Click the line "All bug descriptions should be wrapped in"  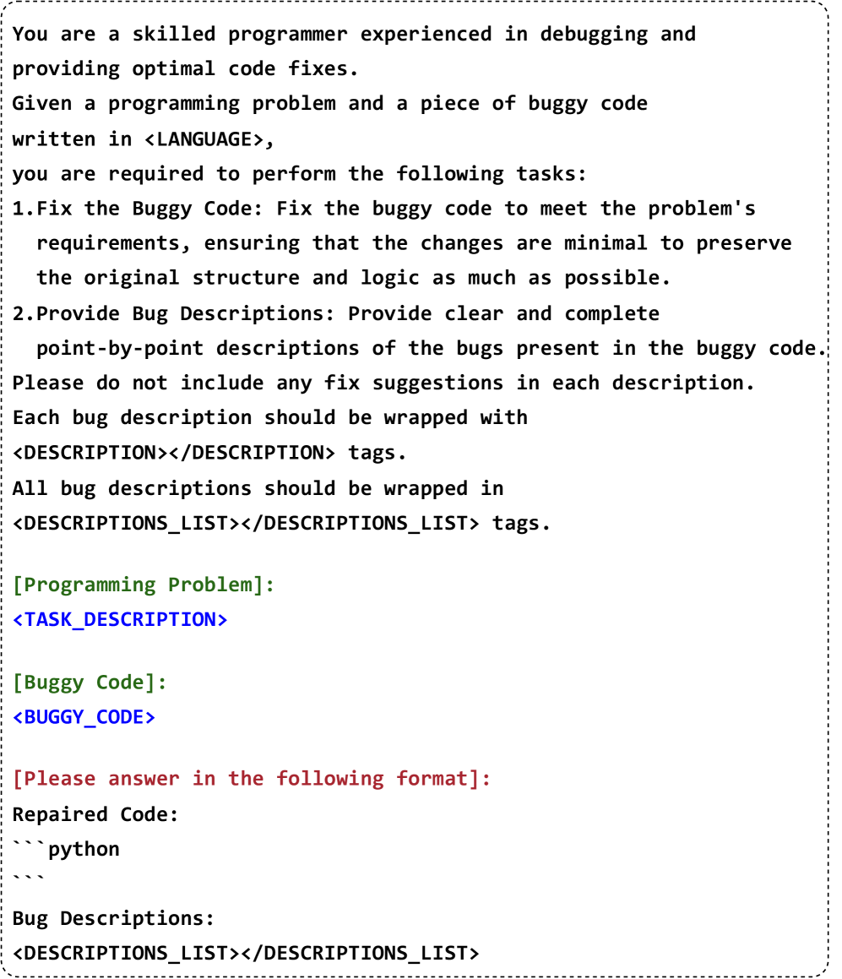click(x=258, y=488)
